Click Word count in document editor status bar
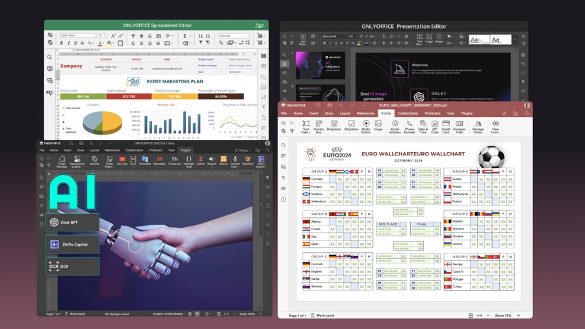 75,314
